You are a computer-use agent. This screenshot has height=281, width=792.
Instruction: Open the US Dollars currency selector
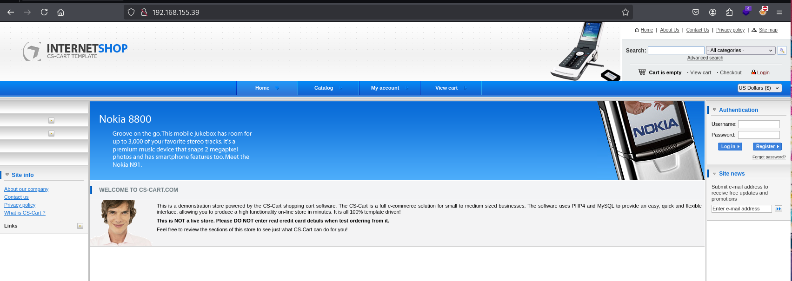[759, 88]
